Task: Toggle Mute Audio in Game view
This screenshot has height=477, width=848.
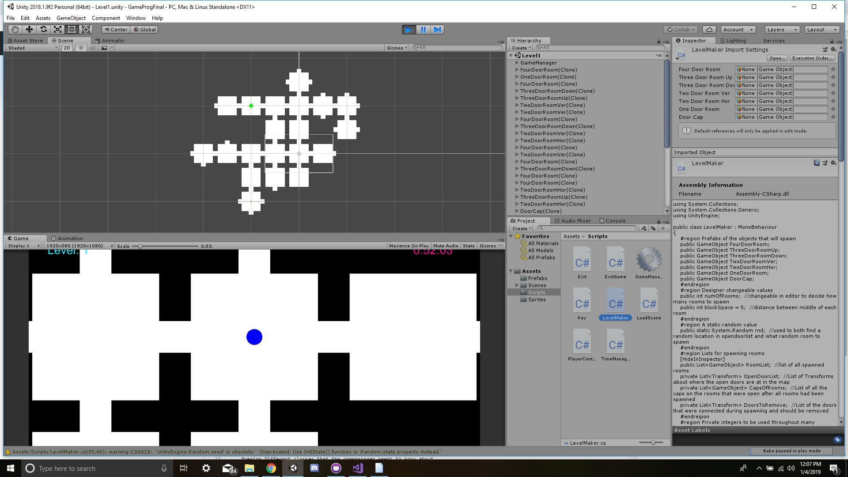Action: (x=445, y=246)
